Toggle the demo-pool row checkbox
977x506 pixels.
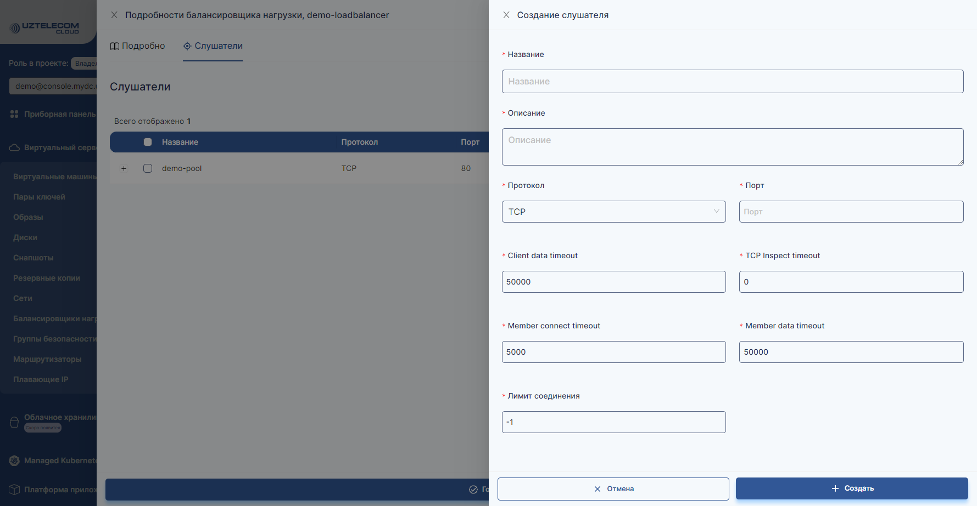point(148,168)
